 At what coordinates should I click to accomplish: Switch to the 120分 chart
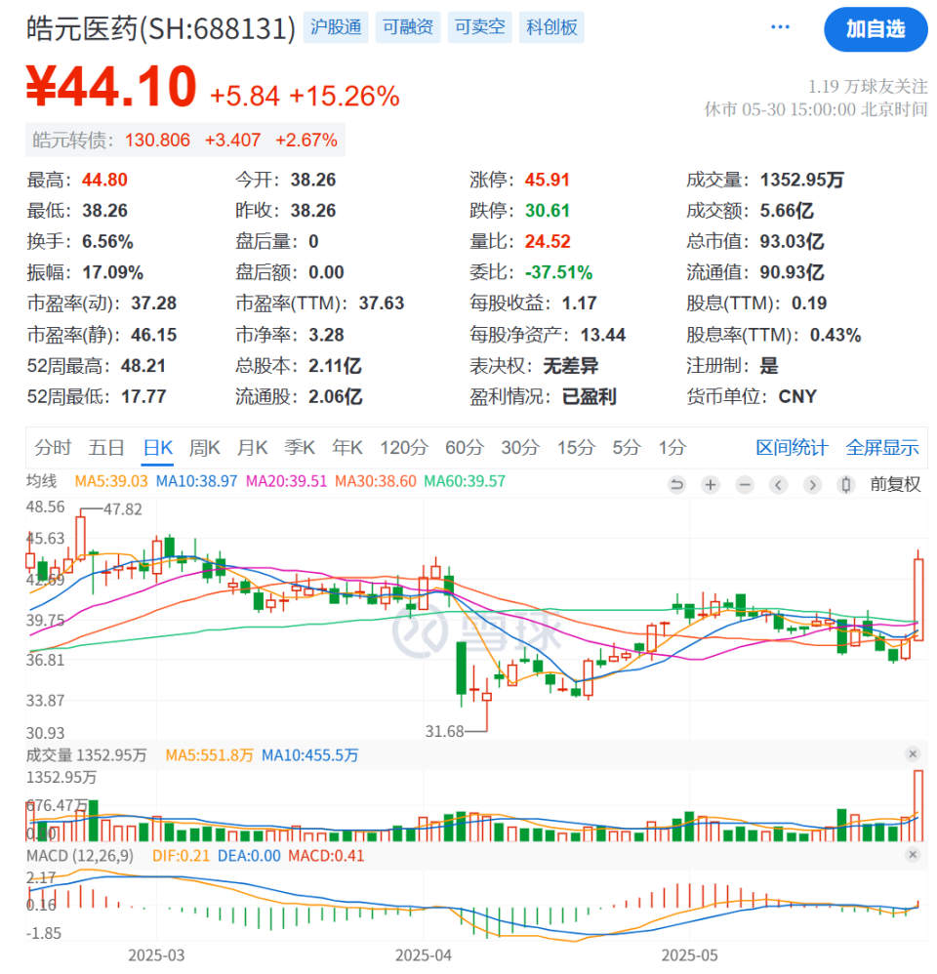tap(404, 447)
